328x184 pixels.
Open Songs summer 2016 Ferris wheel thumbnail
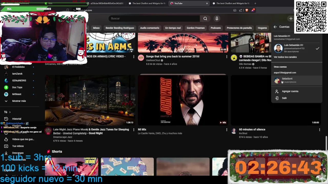coord(183,43)
